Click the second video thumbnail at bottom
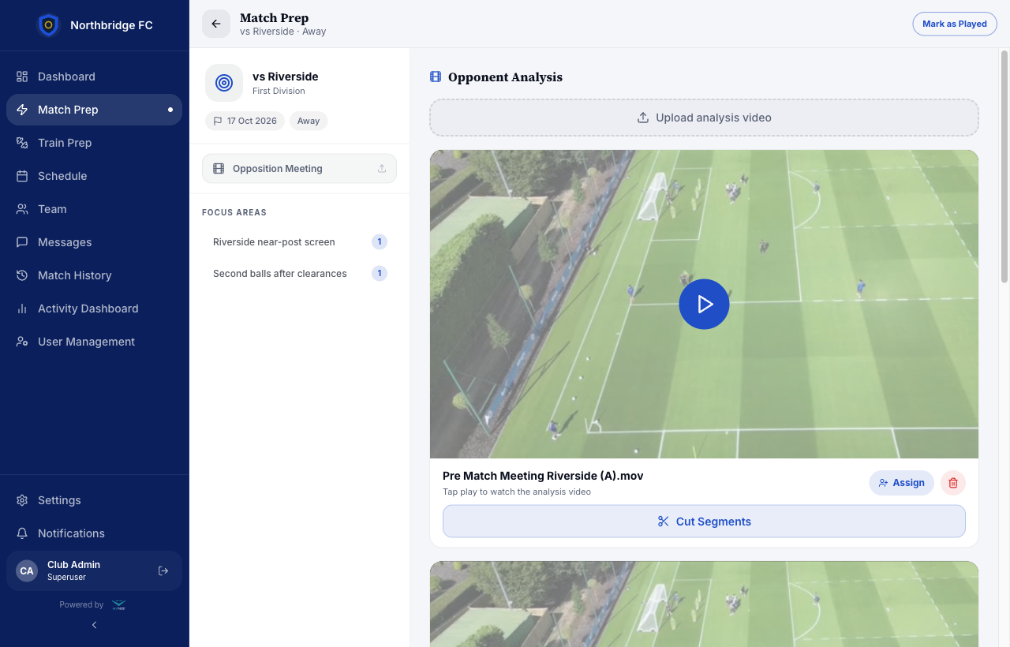This screenshot has height=647, width=1010. click(704, 604)
